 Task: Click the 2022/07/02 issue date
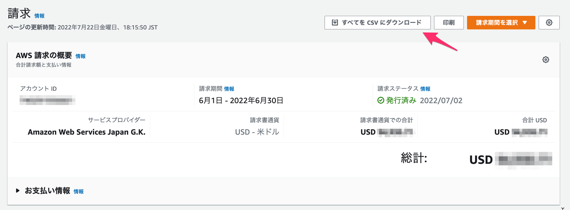pos(441,100)
